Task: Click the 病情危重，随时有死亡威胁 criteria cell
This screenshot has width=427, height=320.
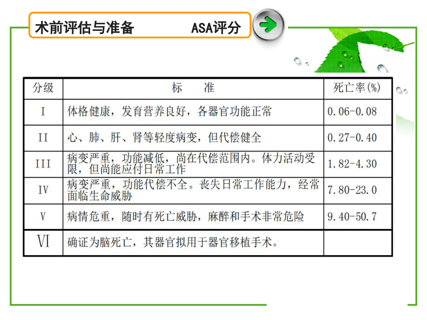Action: [x=193, y=217]
